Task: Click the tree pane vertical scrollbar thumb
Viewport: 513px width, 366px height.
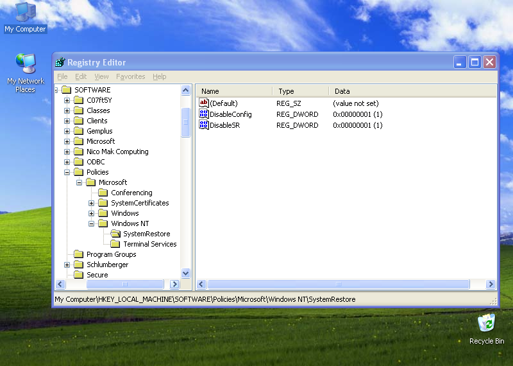Action: (185, 122)
